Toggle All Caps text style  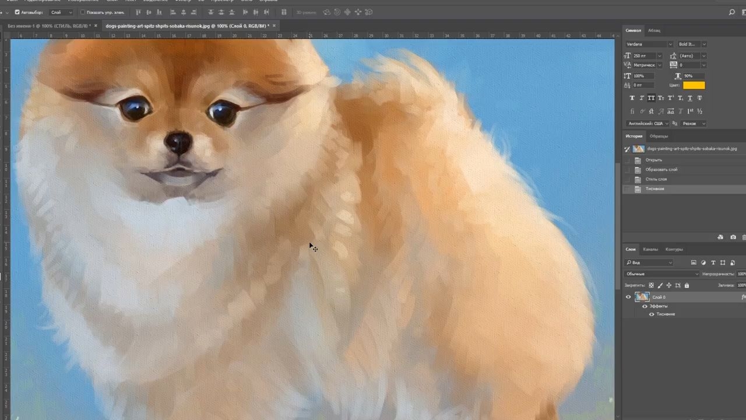click(651, 98)
